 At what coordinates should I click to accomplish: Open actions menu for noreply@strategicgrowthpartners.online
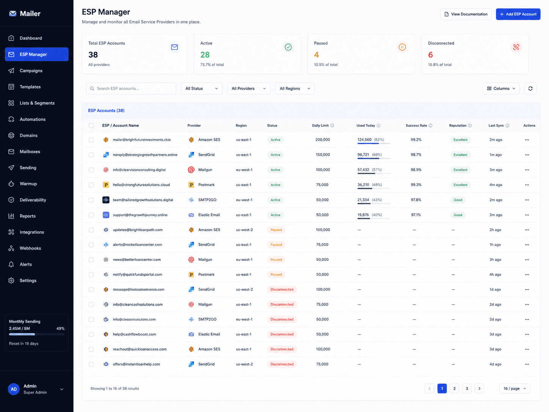tap(527, 155)
